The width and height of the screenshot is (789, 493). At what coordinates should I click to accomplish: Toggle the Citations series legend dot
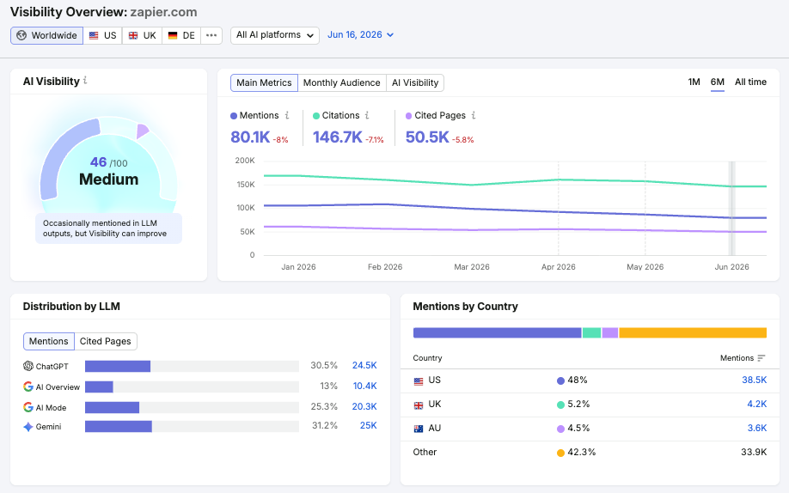(316, 116)
